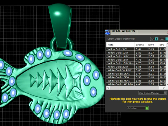
Task: Select the Yellow Gold:14KY row
Action: (x=136, y=56)
